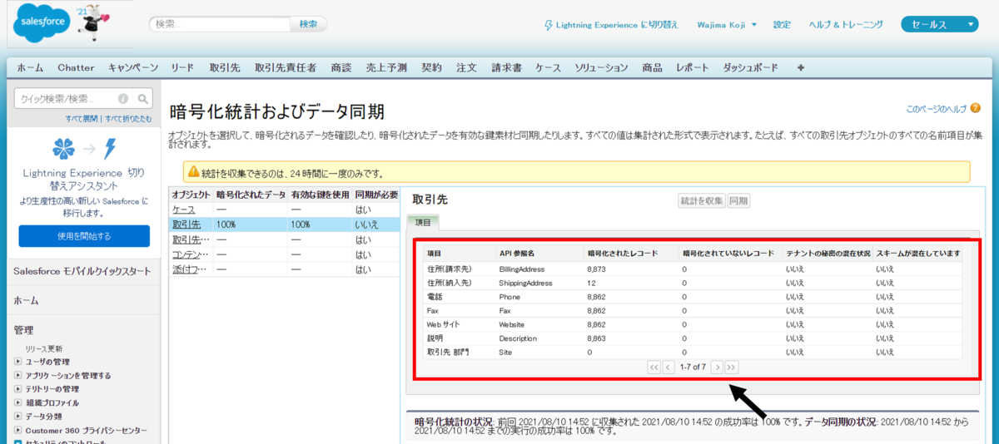Open the ソリューション tab

click(x=601, y=67)
